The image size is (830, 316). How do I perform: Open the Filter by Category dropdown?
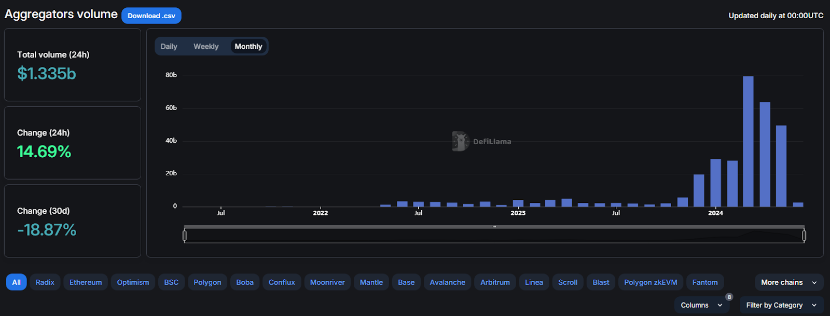[781, 305]
